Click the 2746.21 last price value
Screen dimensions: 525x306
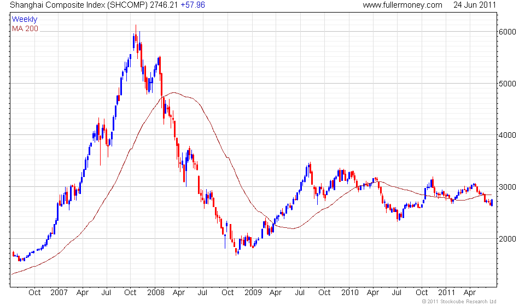pos(165,5)
